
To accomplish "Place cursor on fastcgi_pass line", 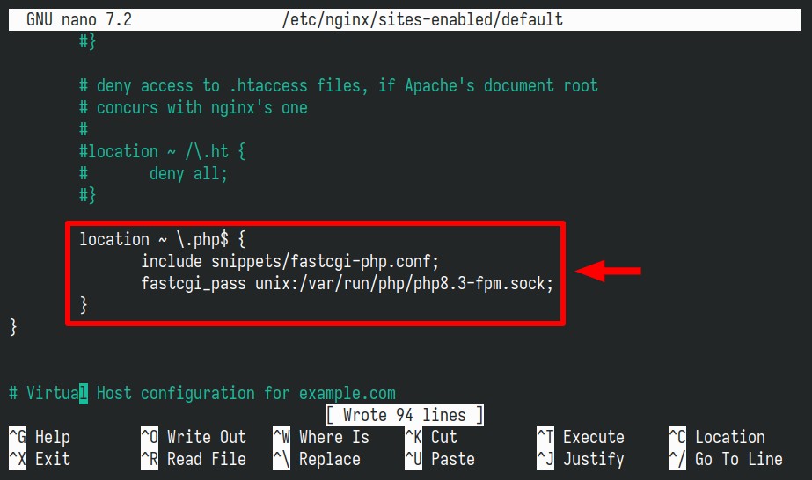I will click(x=347, y=283).
